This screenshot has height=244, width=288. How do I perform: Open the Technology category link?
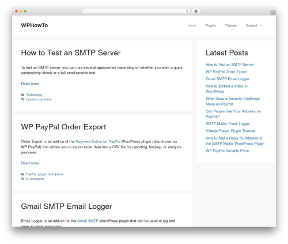point(34,95)
